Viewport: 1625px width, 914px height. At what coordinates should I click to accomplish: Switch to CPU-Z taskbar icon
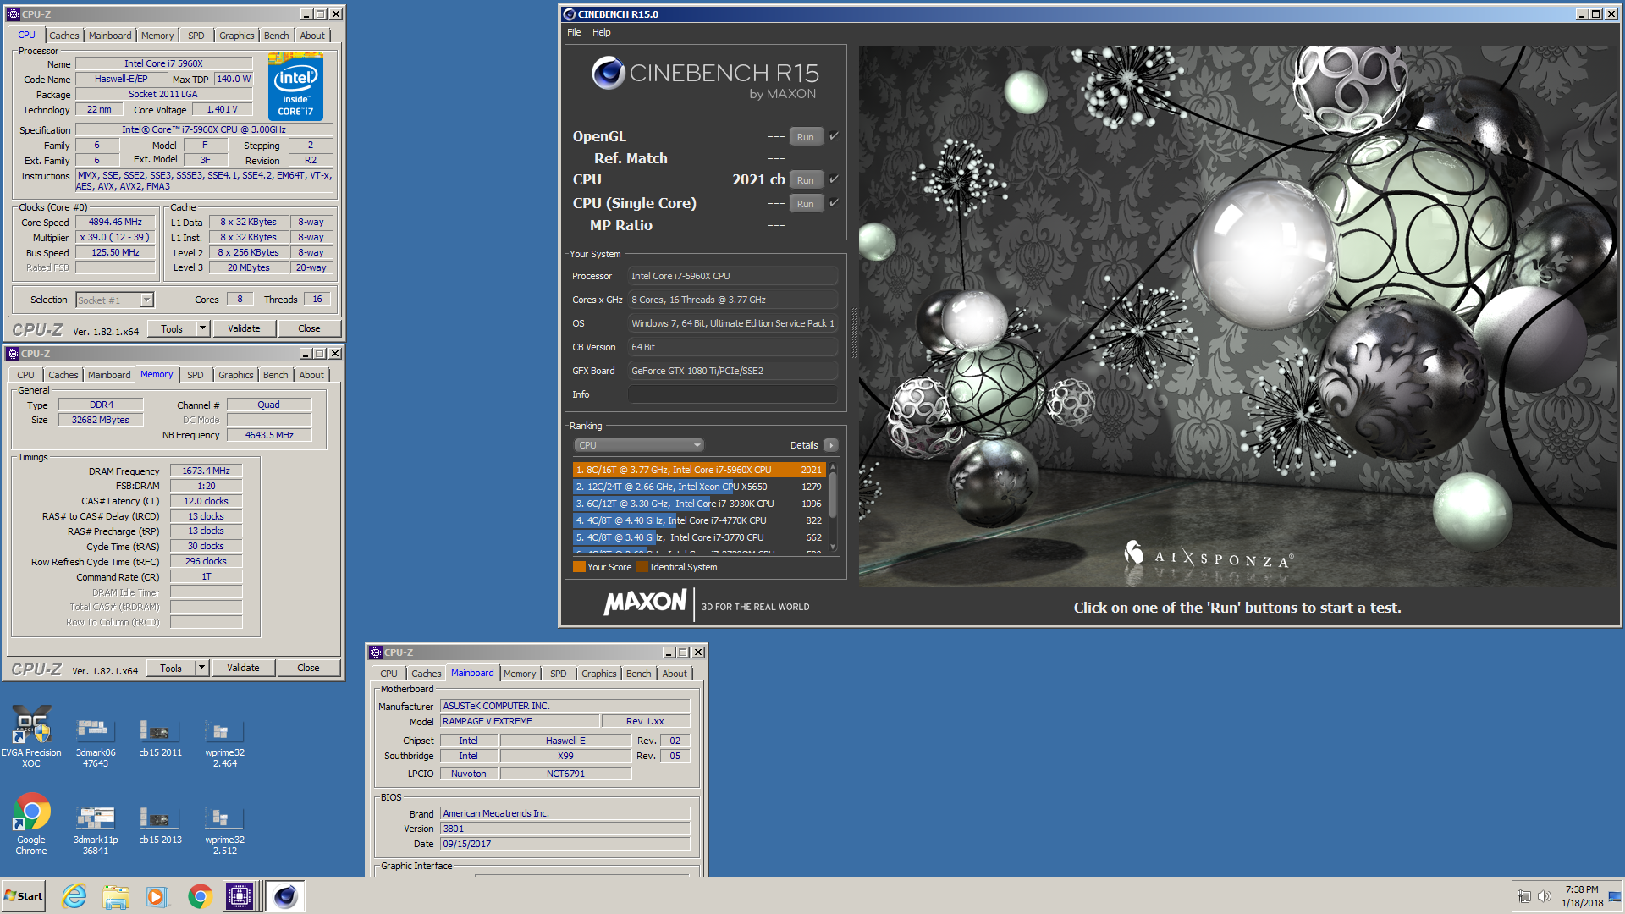point(240,896)
